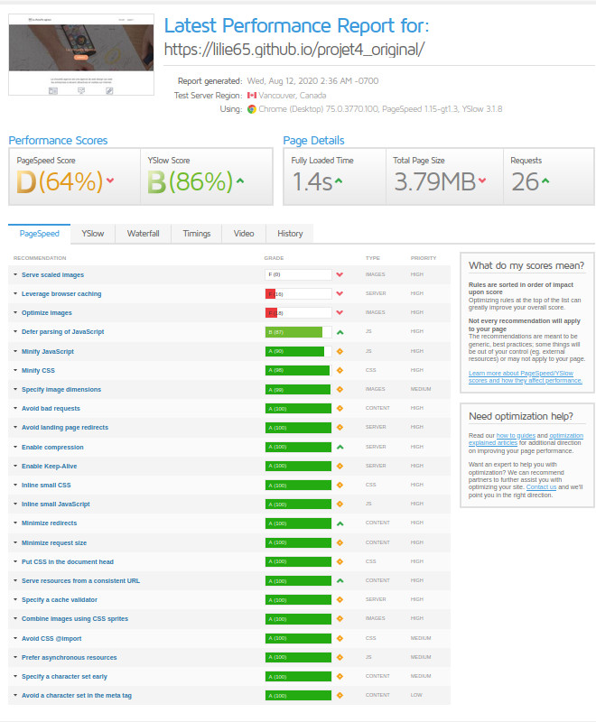
Task: Open the History tab
Action: click(x=290, y=234)
